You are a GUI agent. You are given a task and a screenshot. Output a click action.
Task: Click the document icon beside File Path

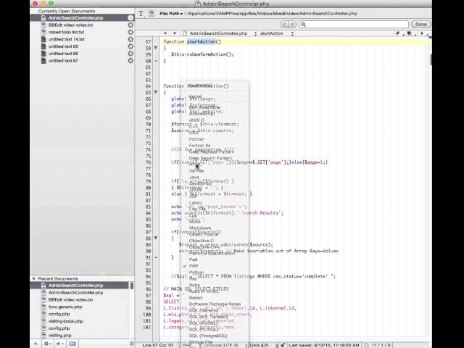coord(152,14)
